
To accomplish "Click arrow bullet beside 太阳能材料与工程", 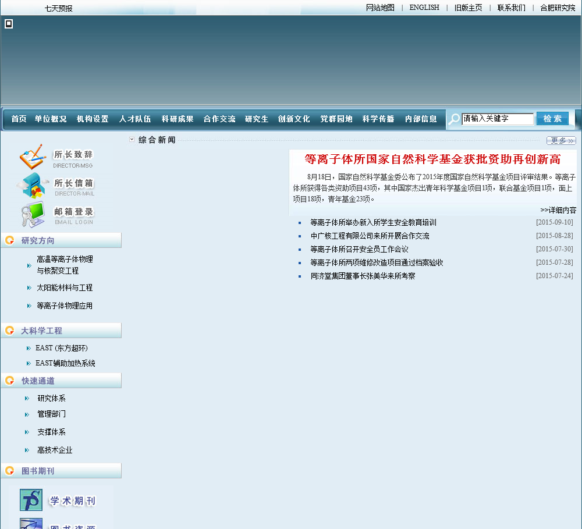I will (x=29, y=287).
